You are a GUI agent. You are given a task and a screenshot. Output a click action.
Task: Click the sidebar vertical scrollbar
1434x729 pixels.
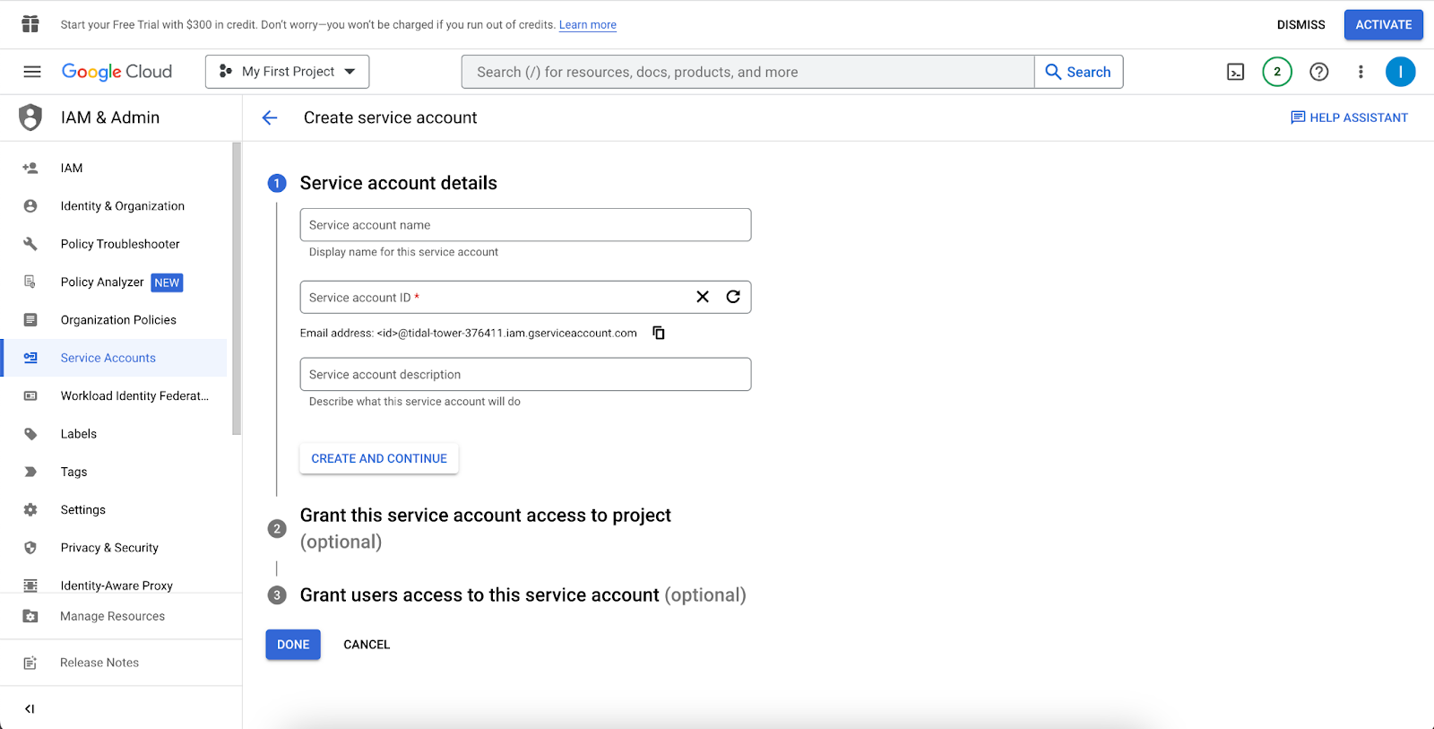[x=237, y=287]
